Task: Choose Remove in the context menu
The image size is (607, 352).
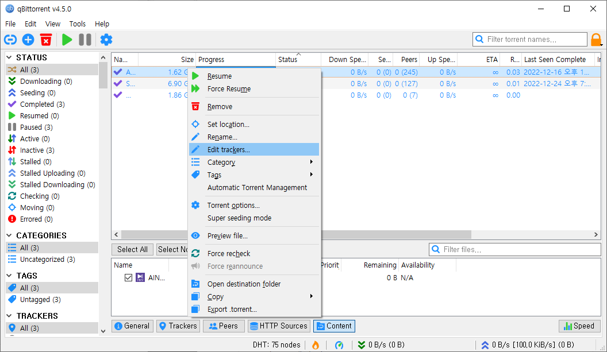Action: [254, 106]
